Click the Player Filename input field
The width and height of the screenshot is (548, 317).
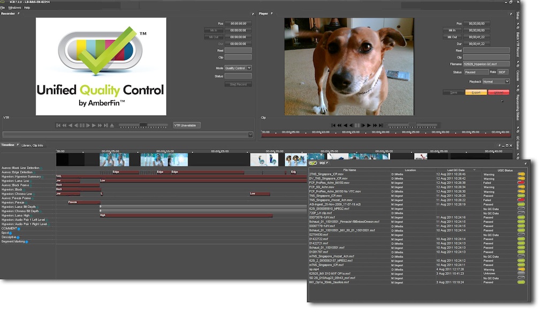[486, 64]
